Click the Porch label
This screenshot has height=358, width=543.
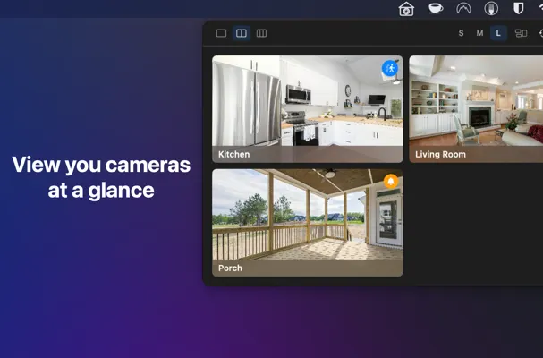(x=230, y=268)
